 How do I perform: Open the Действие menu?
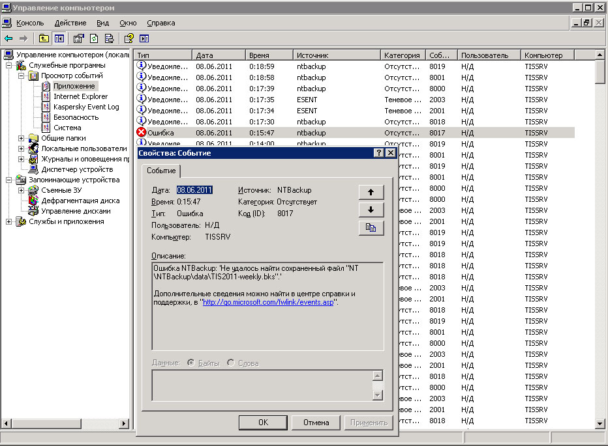(x=70, y=23)
